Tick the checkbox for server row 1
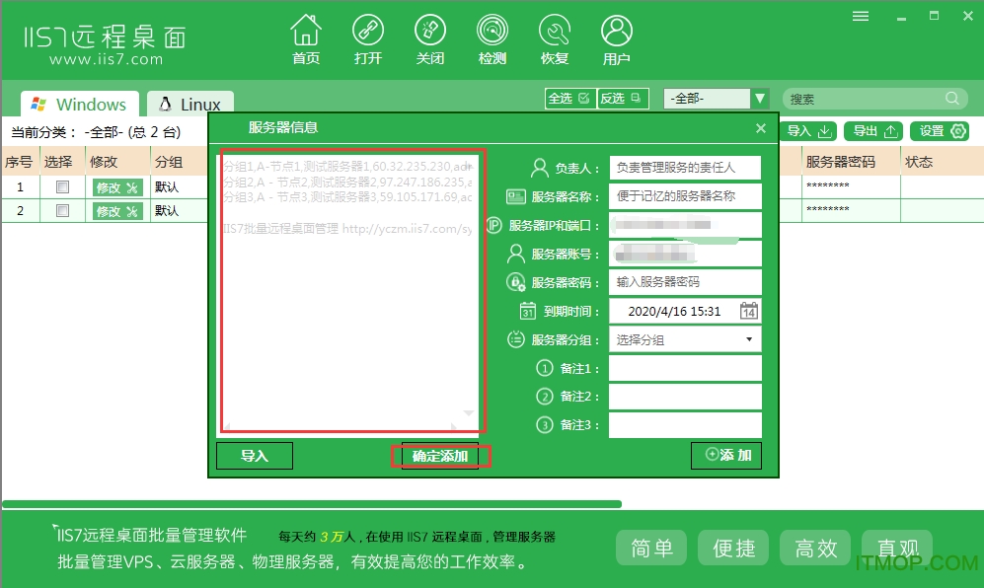This screenshot has height=588, width=984. (63, 186)
